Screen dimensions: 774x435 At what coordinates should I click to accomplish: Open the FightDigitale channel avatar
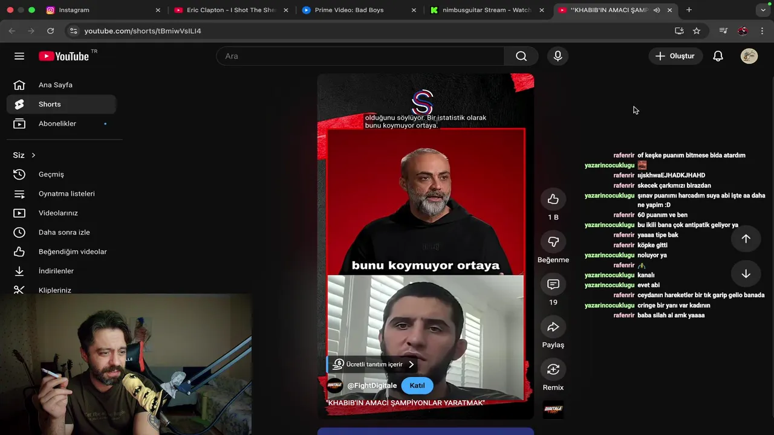coord(335,385)
